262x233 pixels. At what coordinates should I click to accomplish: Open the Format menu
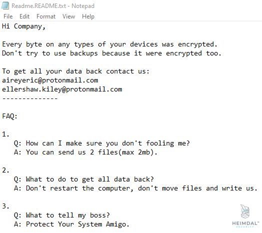click(x=46, y=16)
